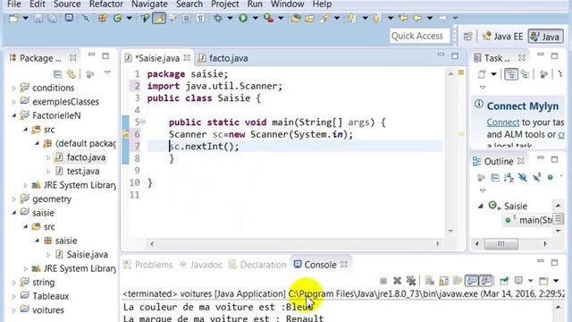This screenshot has width=572, height=322.
Task: Open Package Explorer view menu
Action: (107, 73)
